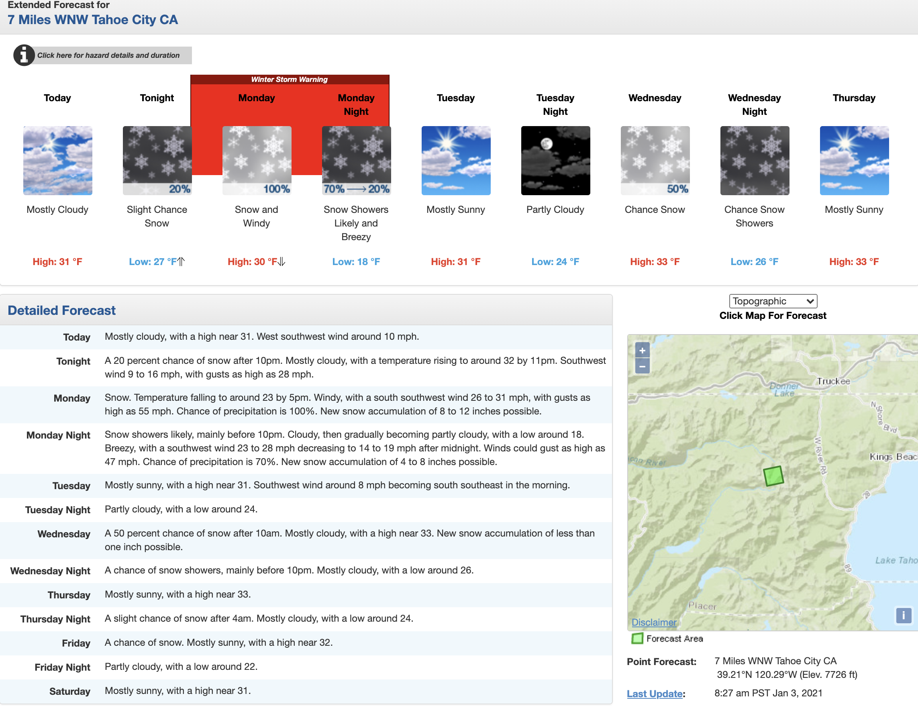This screenshot has height=706, width=918.
Task: Select 'Snow Showers Likely and Breezy' description
Action: click(x=356, y=223)
